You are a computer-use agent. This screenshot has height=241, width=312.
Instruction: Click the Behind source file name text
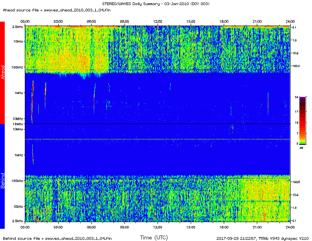[56, 238]
